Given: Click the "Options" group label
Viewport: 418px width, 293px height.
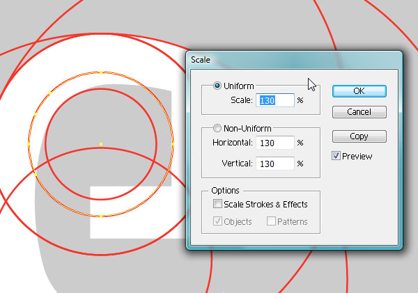Looking at the screenshot, I should [225, 191].
